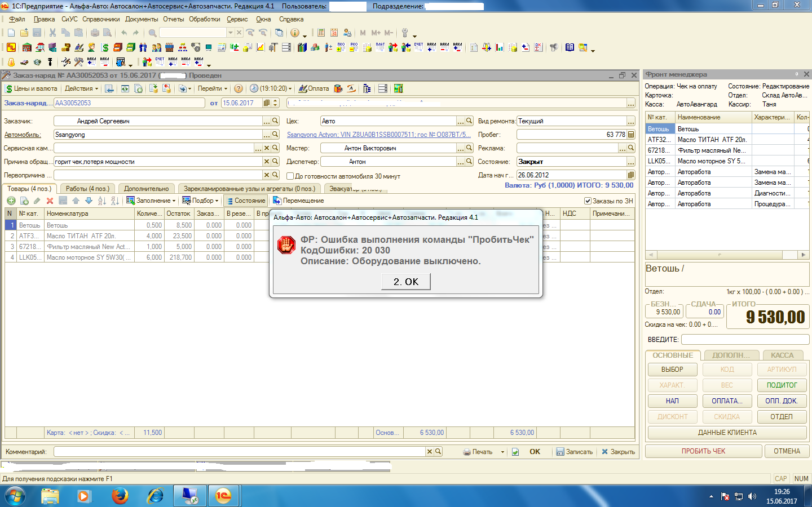The image size is (812, 507).
Task: Click the Цены и валюта button
Action: click(x=31, y=88)
